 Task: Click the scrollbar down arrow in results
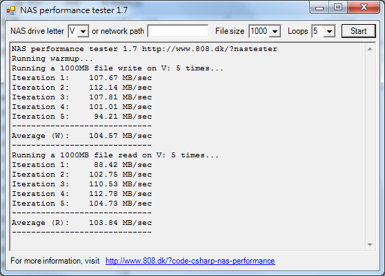tap(370, 244)
